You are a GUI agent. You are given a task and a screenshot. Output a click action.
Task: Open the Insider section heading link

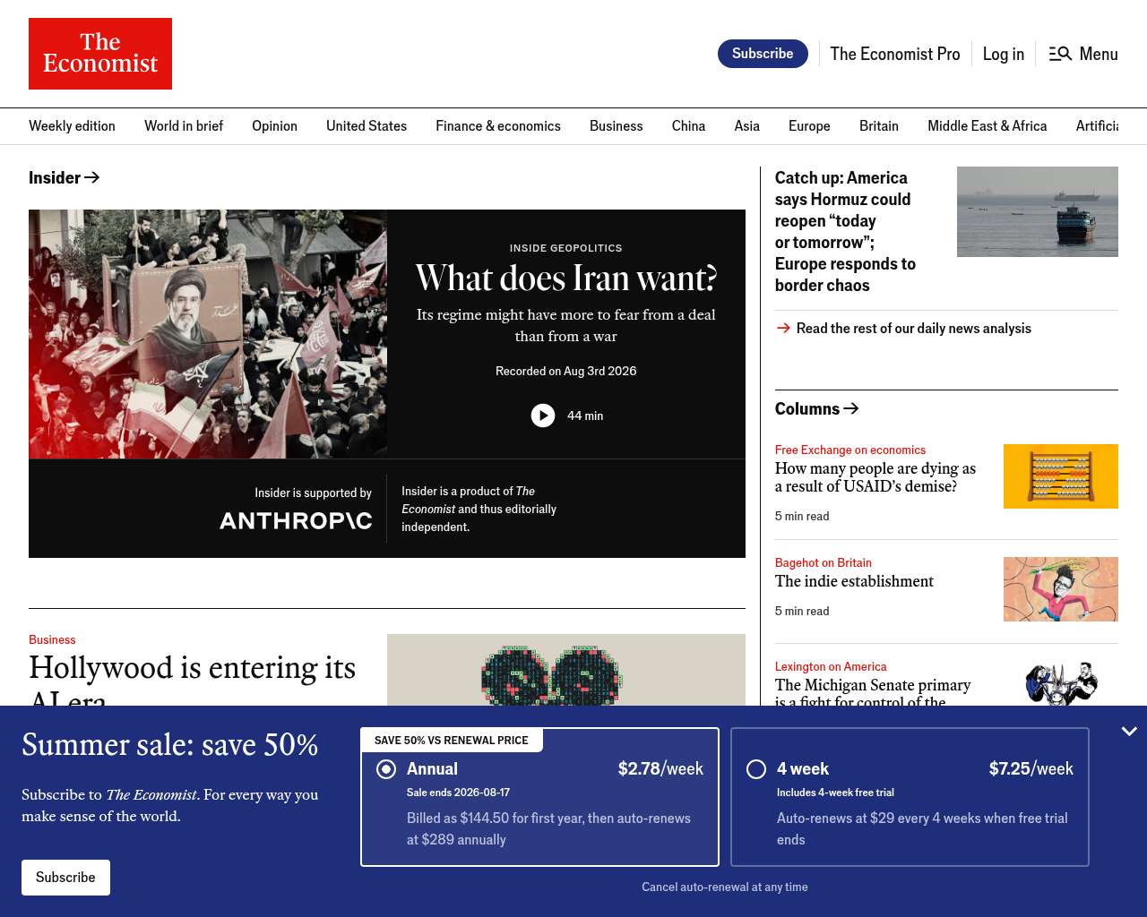coord(64,177)
